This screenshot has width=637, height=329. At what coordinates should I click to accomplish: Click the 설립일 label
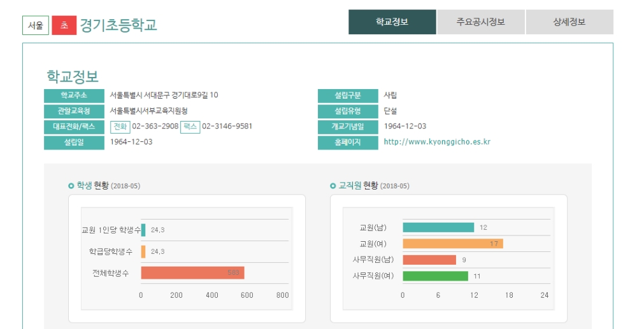point(74,143)
